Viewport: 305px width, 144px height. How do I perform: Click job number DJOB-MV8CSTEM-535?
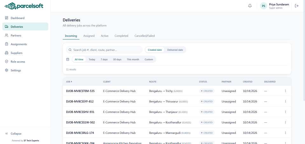80,91
